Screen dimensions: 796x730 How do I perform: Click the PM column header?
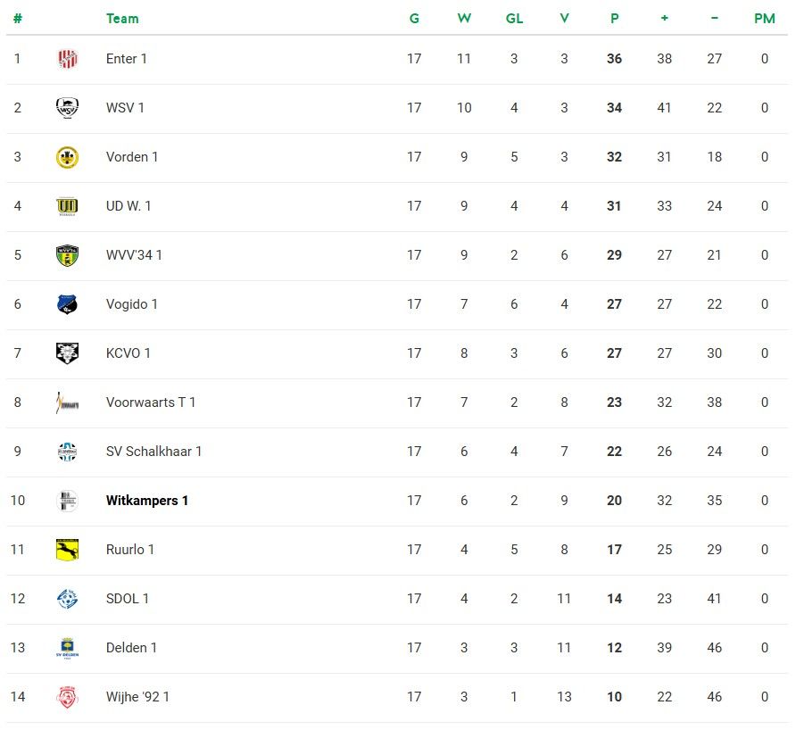pos(764,18)
